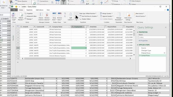
Task: Open the CustomerID column filter dropdown
Action: tap(48, 27)
